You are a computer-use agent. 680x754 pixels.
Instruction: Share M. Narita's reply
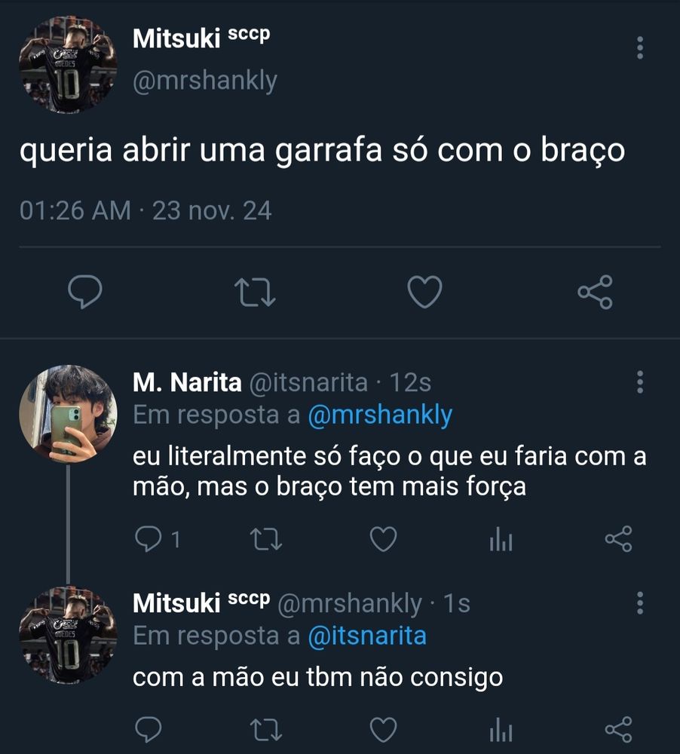point(618,539)
